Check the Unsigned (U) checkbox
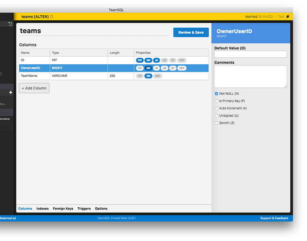Screen dimensions: 307x241 (x=216, y=116)
